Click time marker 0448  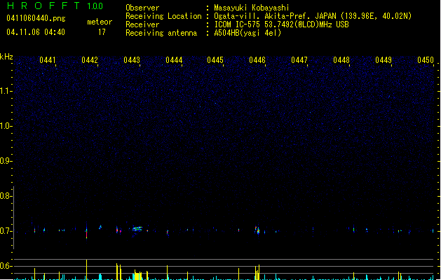coord(341,60)
